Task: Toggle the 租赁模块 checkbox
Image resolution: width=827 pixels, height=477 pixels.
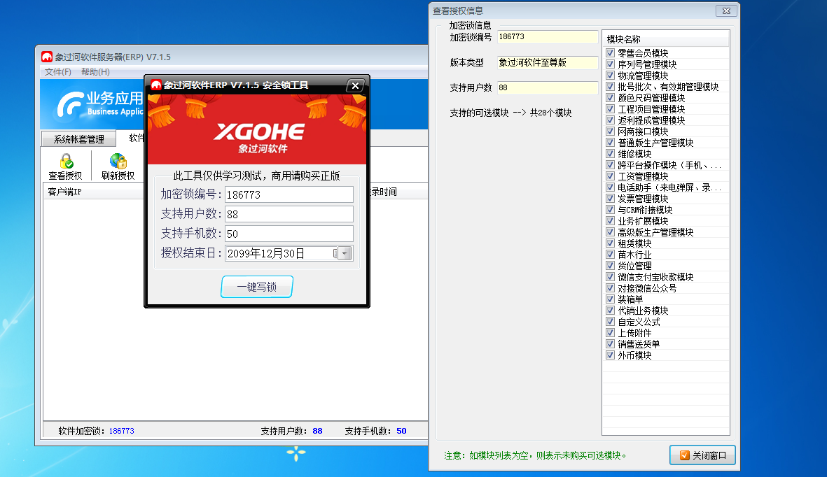Action: (610, 243)
